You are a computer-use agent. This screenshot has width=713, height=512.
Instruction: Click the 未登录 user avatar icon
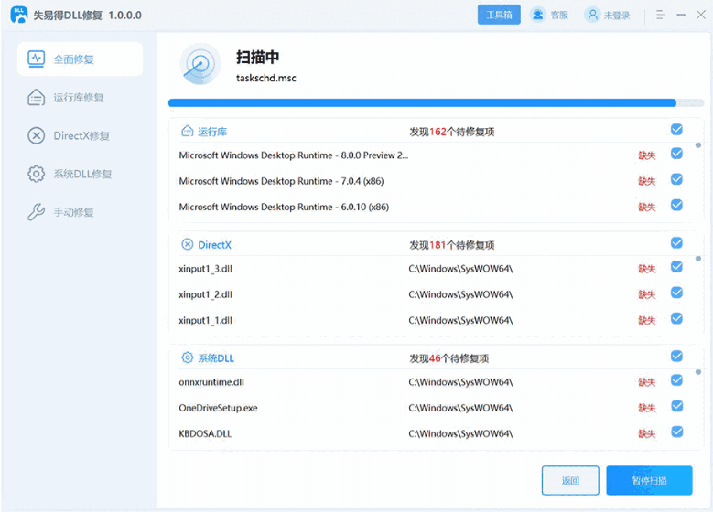[592, 15]
